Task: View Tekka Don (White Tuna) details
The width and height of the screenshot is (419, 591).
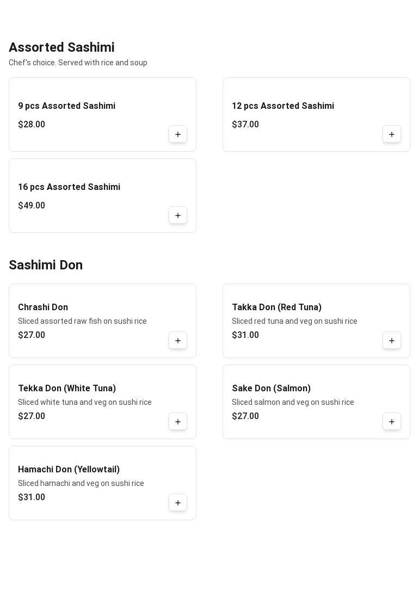Action: [x=67, y=389]
